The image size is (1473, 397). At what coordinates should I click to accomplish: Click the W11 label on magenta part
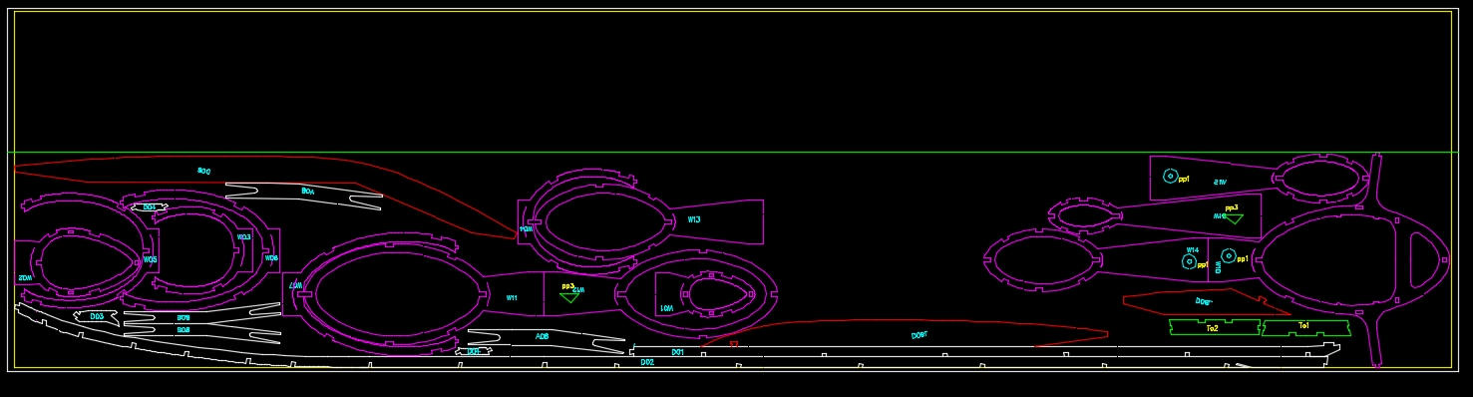(512, 298)
